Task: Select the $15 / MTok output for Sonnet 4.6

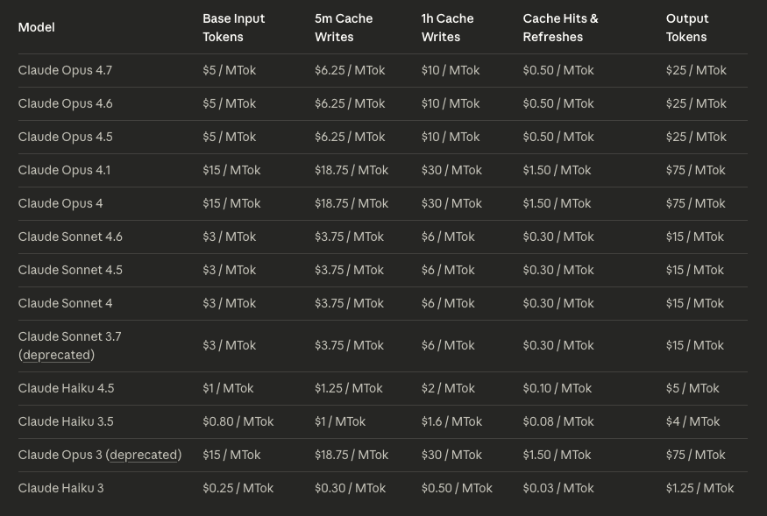Action: 694,237
